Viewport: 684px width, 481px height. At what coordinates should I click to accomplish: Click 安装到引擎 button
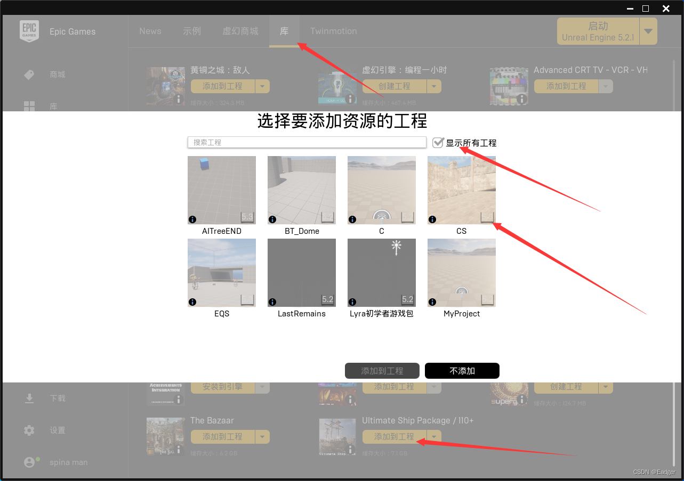[x=223, y=387]
